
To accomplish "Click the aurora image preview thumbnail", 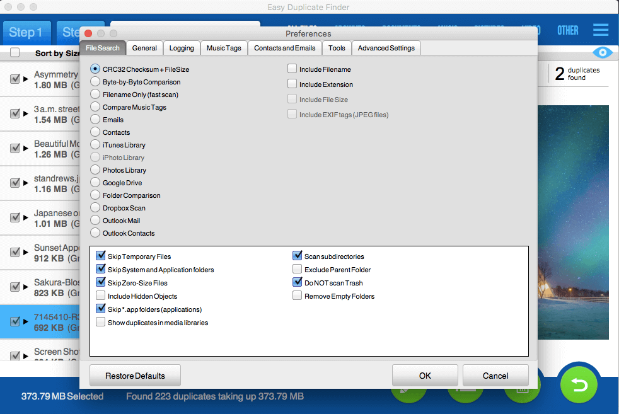I will [x=573, y=222].
